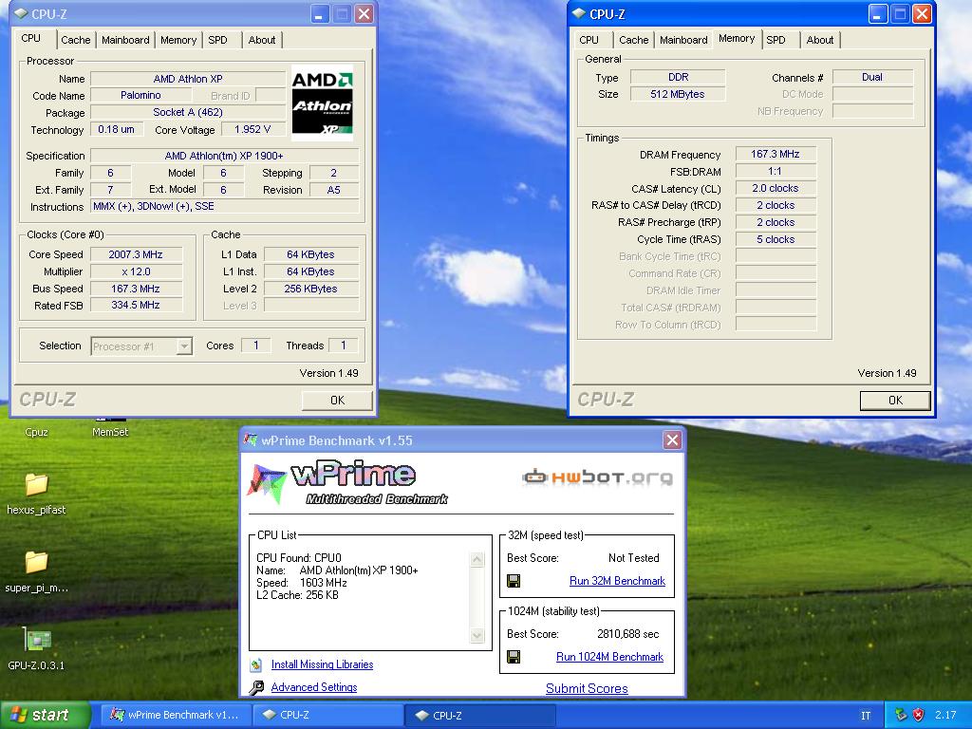This screenshot has height=729, width=972.
Task: Switch to wPrime Benchmark taskbar button
Action: pyautogui.click(x=176, y=715)
